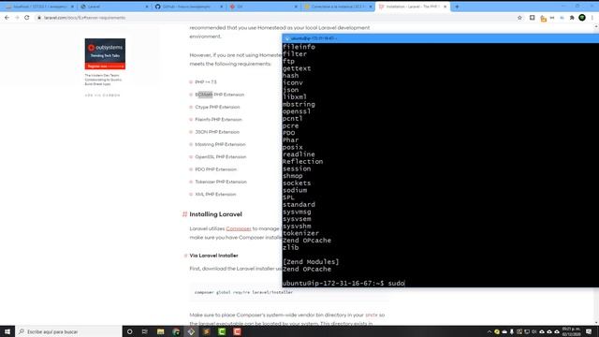Show hidden system tray icons

tap(489, 331)
